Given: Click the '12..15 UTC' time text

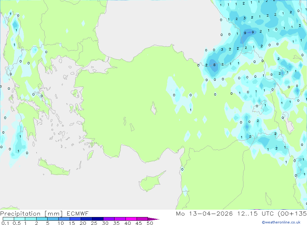Looking at the screenshot, I should pos(255,214).
